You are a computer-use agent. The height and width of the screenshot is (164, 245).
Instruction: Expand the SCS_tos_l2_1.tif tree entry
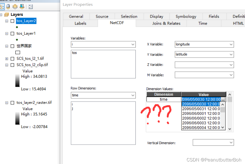6,59
